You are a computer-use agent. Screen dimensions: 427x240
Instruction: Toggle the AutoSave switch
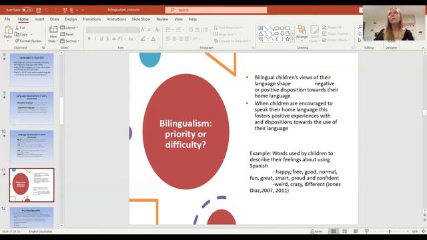pos(27,10)
